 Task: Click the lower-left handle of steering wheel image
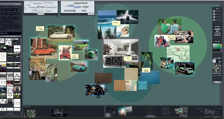[x=87, y=94]
